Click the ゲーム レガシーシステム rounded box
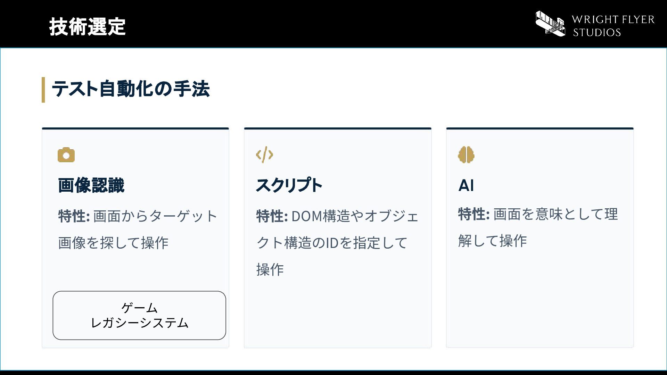The height and width of the screenshot is (375, 667). click(x=139, y=315)
